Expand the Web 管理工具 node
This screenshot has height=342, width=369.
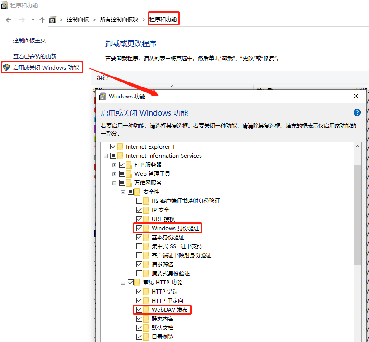[114, 174]
